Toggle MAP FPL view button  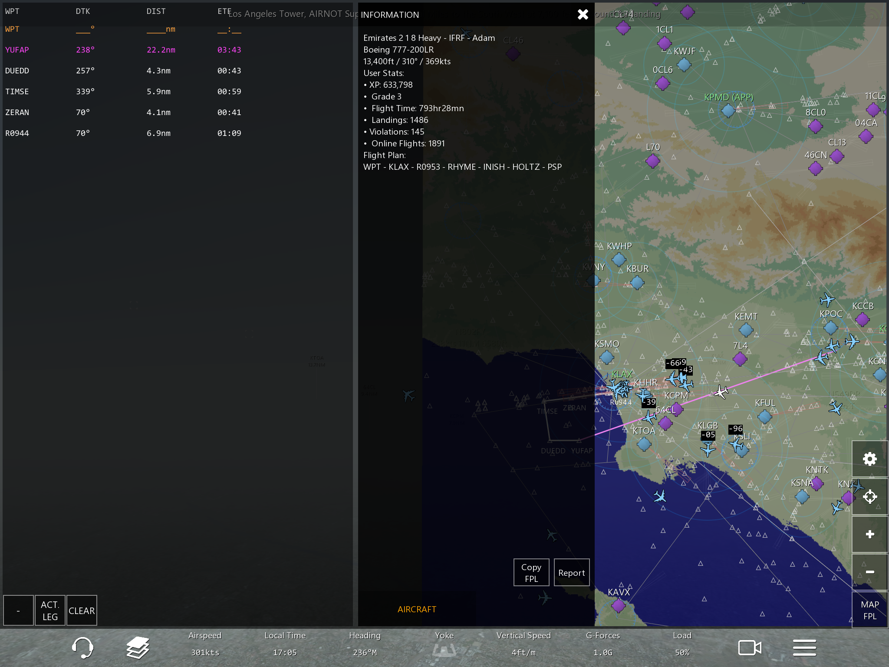[869, 610]
